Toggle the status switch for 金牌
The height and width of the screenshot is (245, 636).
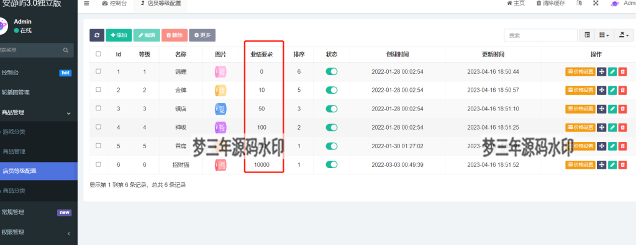[x=332, y=91]
